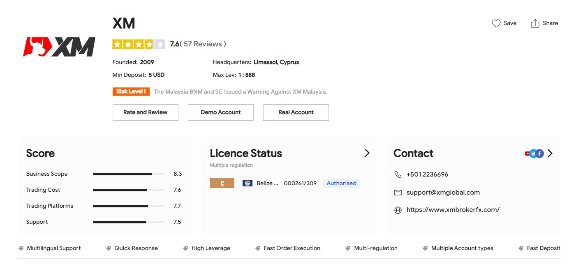This screenshot has height=264, width=583.
Task: Open the Facebook social icon
Action: pos(540,154)
